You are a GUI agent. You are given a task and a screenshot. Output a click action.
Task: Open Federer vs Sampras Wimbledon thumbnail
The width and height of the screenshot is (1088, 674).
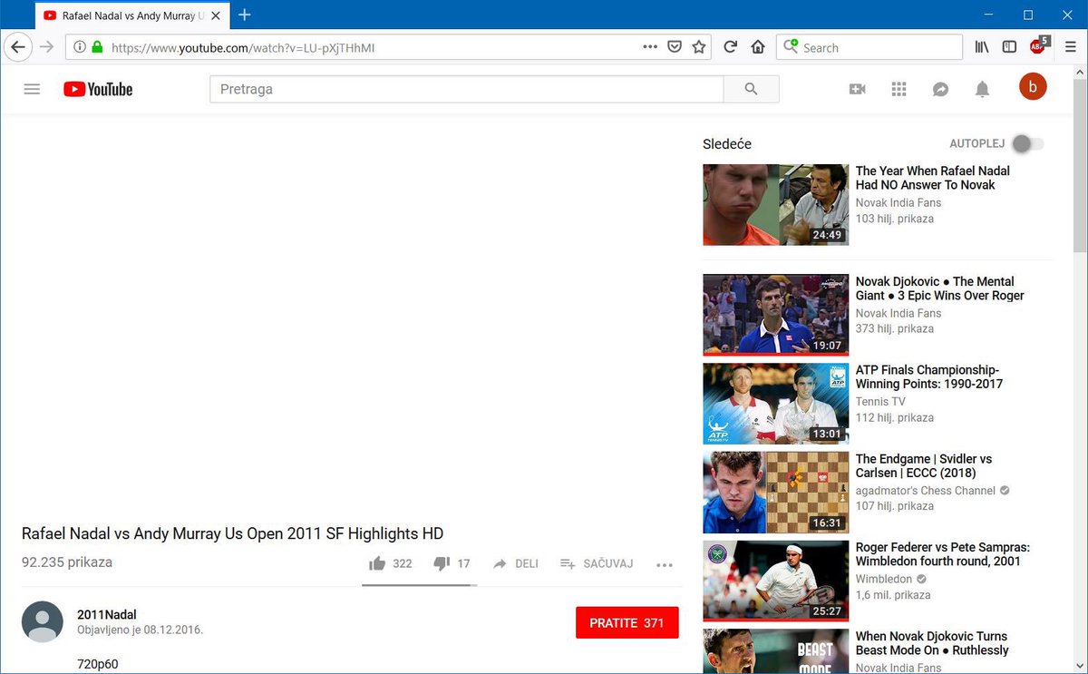(x=776, y=581)
